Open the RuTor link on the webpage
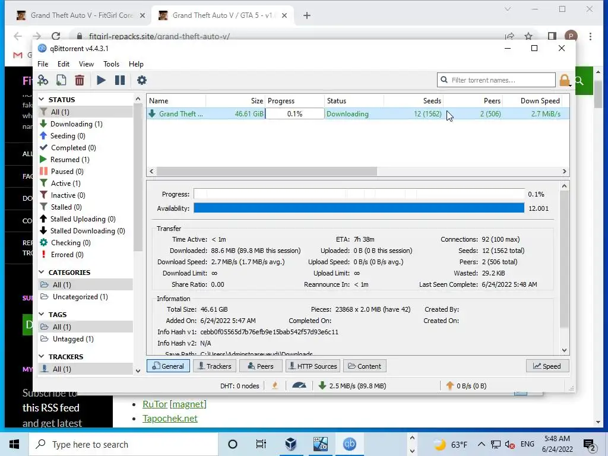The width and height of the screenshot is (608, 456). tap(155, 404)
